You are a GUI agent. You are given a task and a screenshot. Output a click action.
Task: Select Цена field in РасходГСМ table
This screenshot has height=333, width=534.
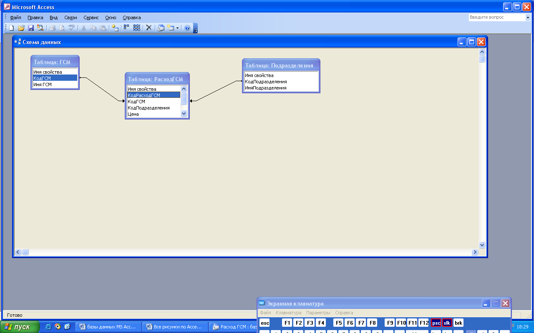pos(154,114)
